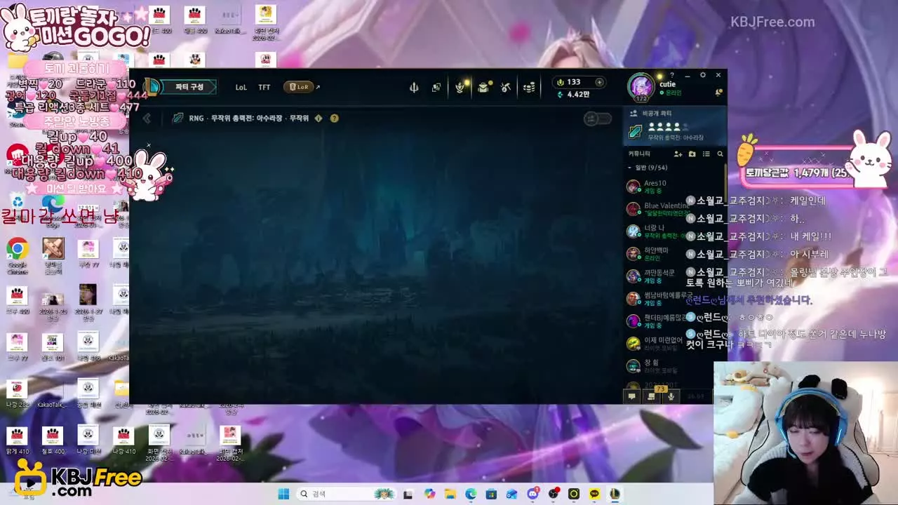This screenshot has width=898, height=505.
Task: Select friend 이제 미련없어 in the list
Action: (x=674, y=344)
